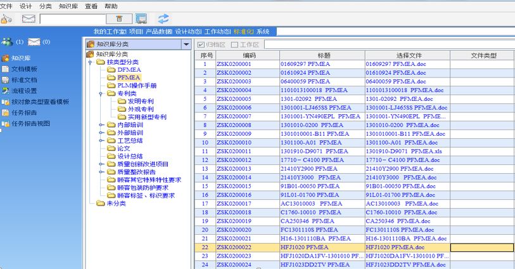Open the 知识库分类 dropdown arrow
Image resolution: width=515 pixels, height=269 pixels.
point(186,44)
